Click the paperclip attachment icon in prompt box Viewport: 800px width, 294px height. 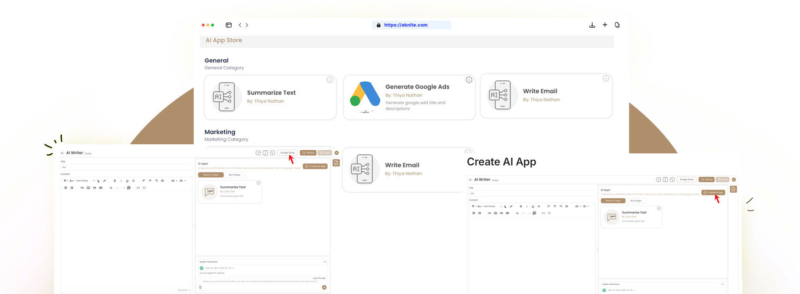pyautogui.click(x=201, y=287)
